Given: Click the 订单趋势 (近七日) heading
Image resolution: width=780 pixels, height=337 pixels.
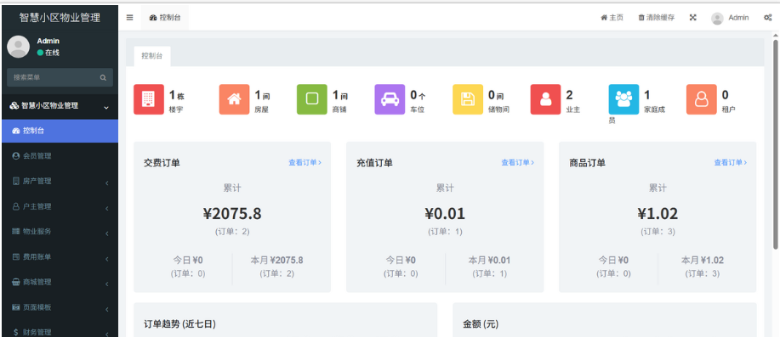Looking at the screenshot, I should pos(179,324).
